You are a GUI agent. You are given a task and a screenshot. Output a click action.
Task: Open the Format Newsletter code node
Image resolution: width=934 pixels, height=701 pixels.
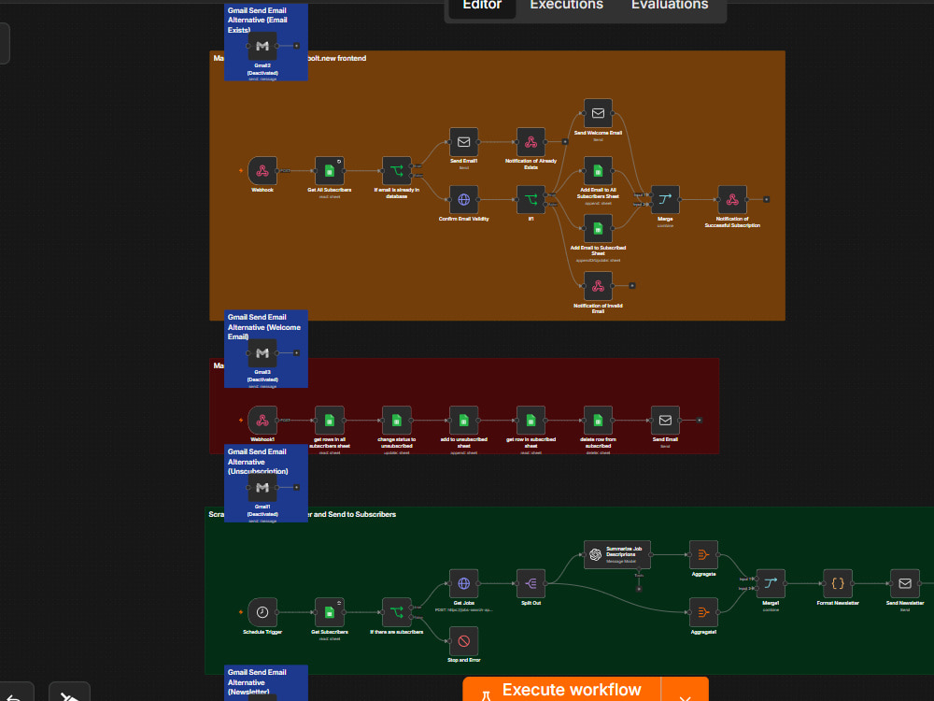838,583
